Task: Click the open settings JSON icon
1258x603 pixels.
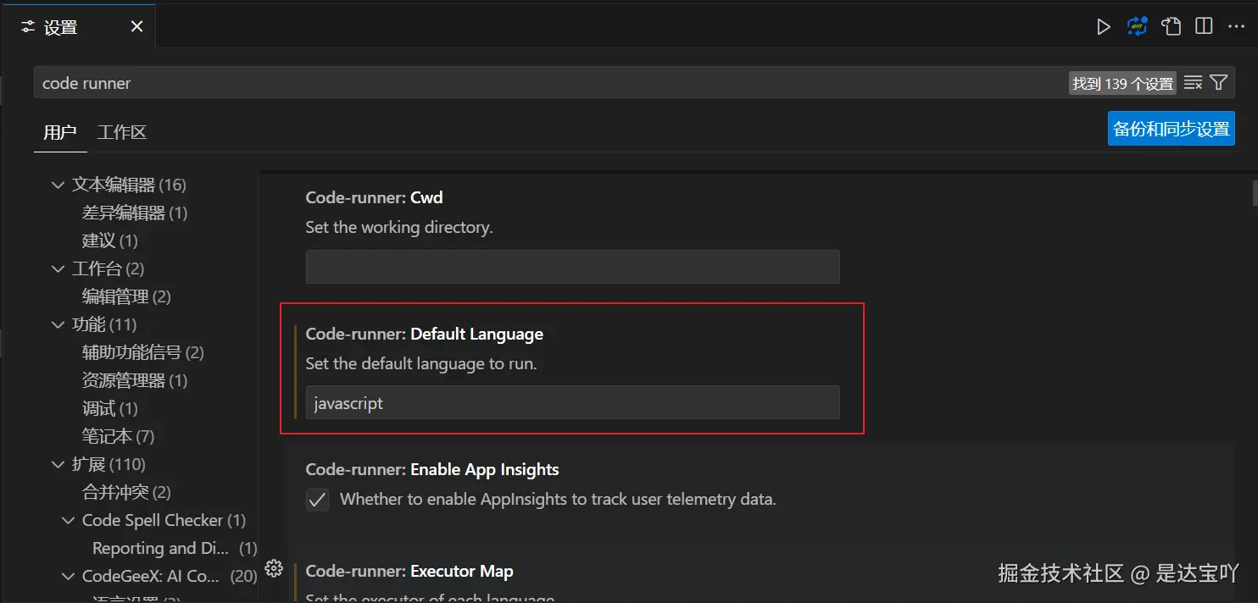Action: (x=1171, y=26)
